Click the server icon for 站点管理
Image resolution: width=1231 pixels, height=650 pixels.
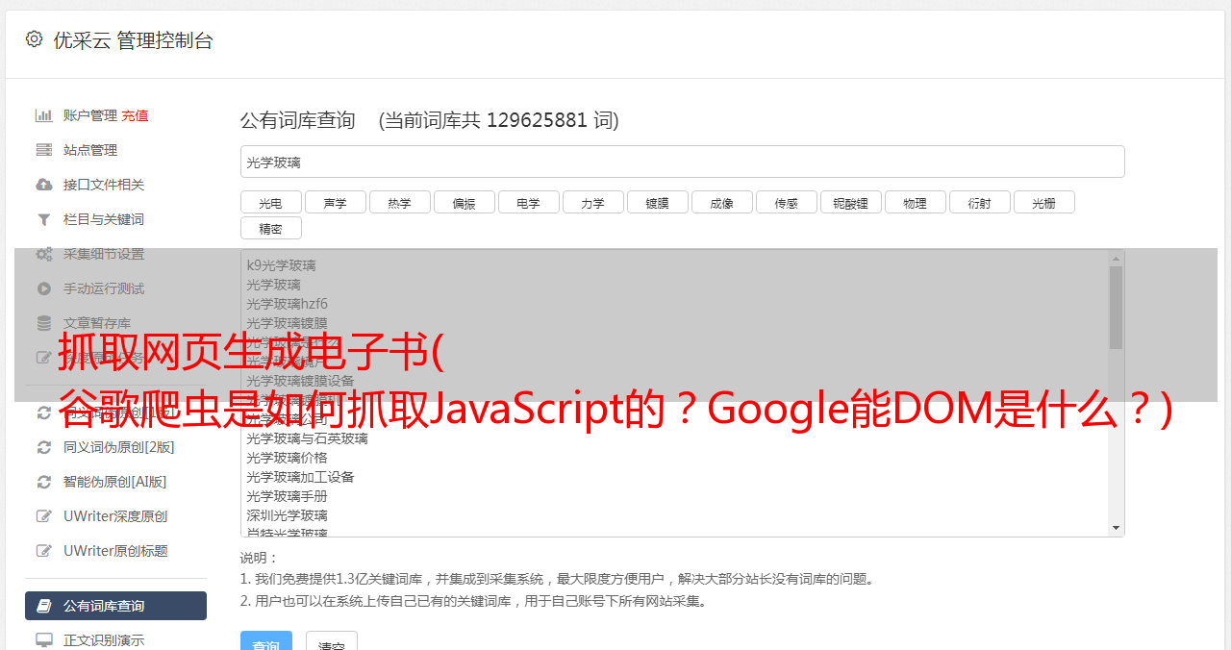pos(44,150)
